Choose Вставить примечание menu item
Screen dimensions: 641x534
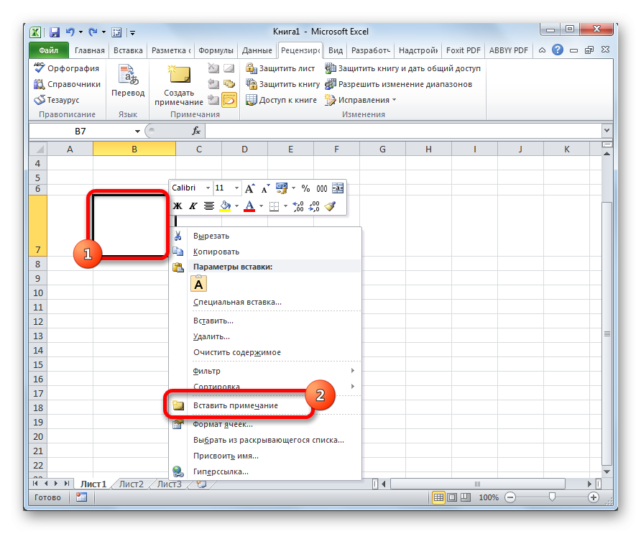click(x=265, y=405)
